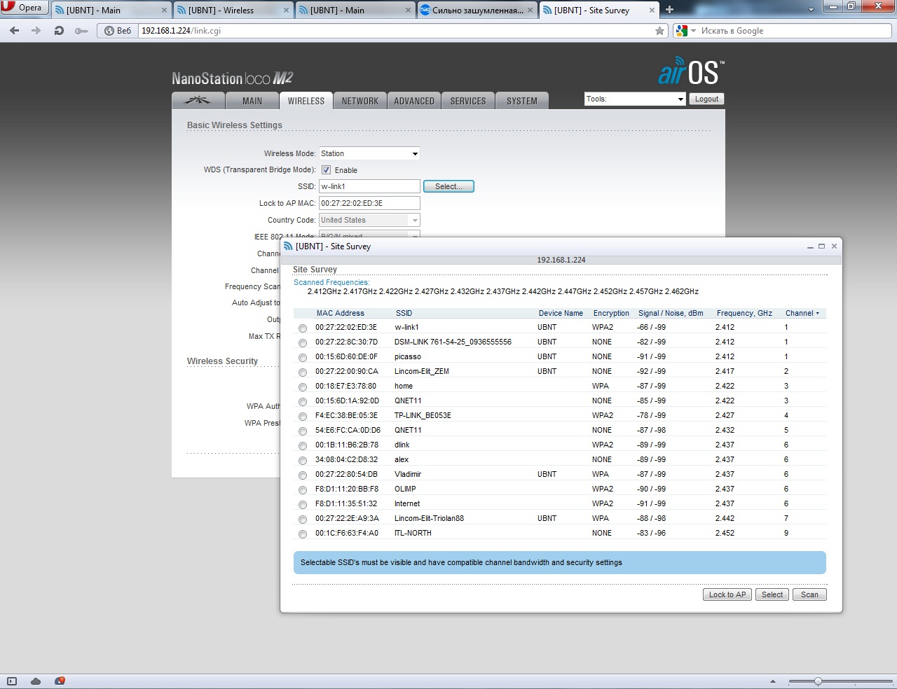Reload the current page
The height and width of the screenshot is (689, 897).
pyautogui.click(x=59, y=31)
